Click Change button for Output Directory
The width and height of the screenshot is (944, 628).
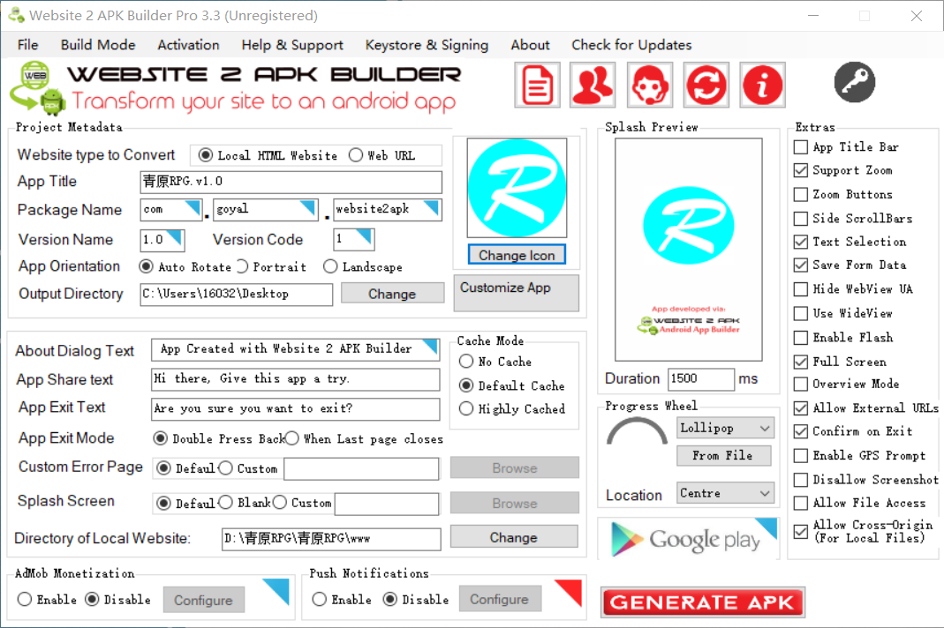point(392,294)
